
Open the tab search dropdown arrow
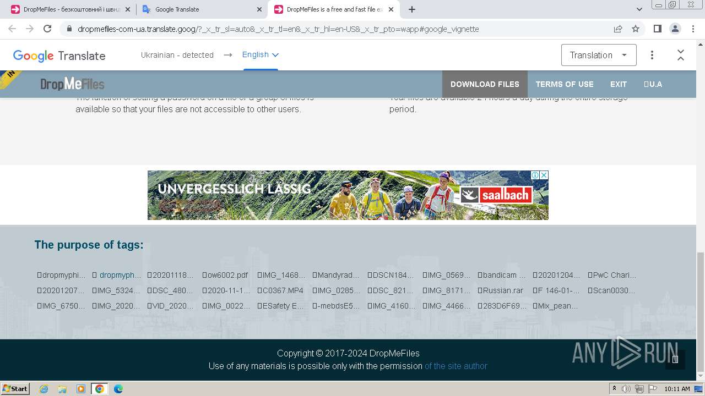tap(639, 9)
